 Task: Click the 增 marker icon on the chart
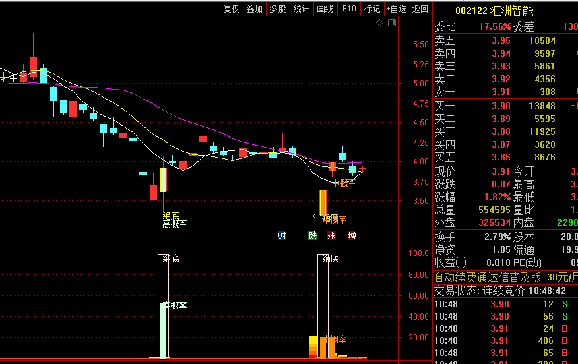pos(352,235)
